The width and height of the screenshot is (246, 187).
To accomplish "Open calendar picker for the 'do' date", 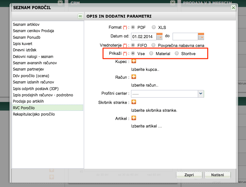I will 201,37.
